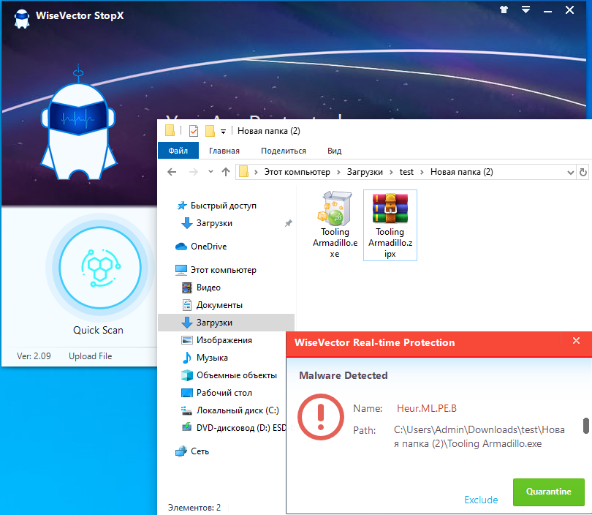Click the Quarantine button
This screenshot has width=592, height=515.
tap(549, 492)
